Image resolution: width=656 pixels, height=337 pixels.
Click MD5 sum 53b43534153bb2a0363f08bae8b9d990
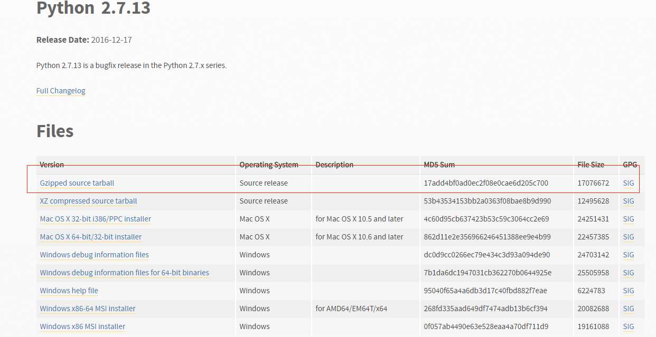tap(487, 201)
